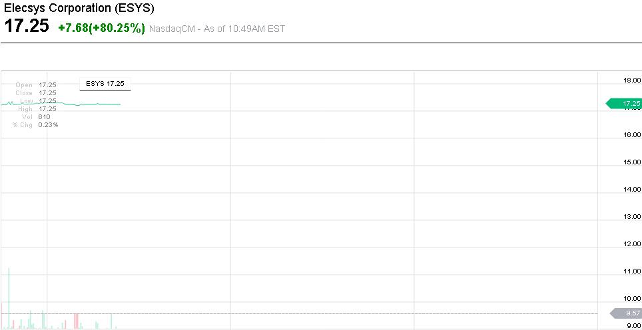Click the NasdaqCM exchange timestamp text
The image size is (642, 330).
[x=217, y=29]
